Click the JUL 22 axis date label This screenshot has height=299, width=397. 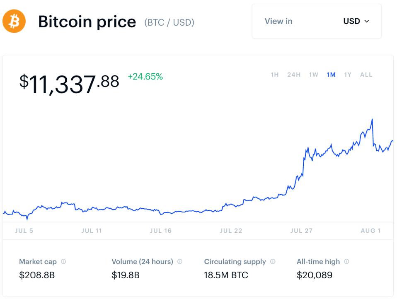pos(231,231)
